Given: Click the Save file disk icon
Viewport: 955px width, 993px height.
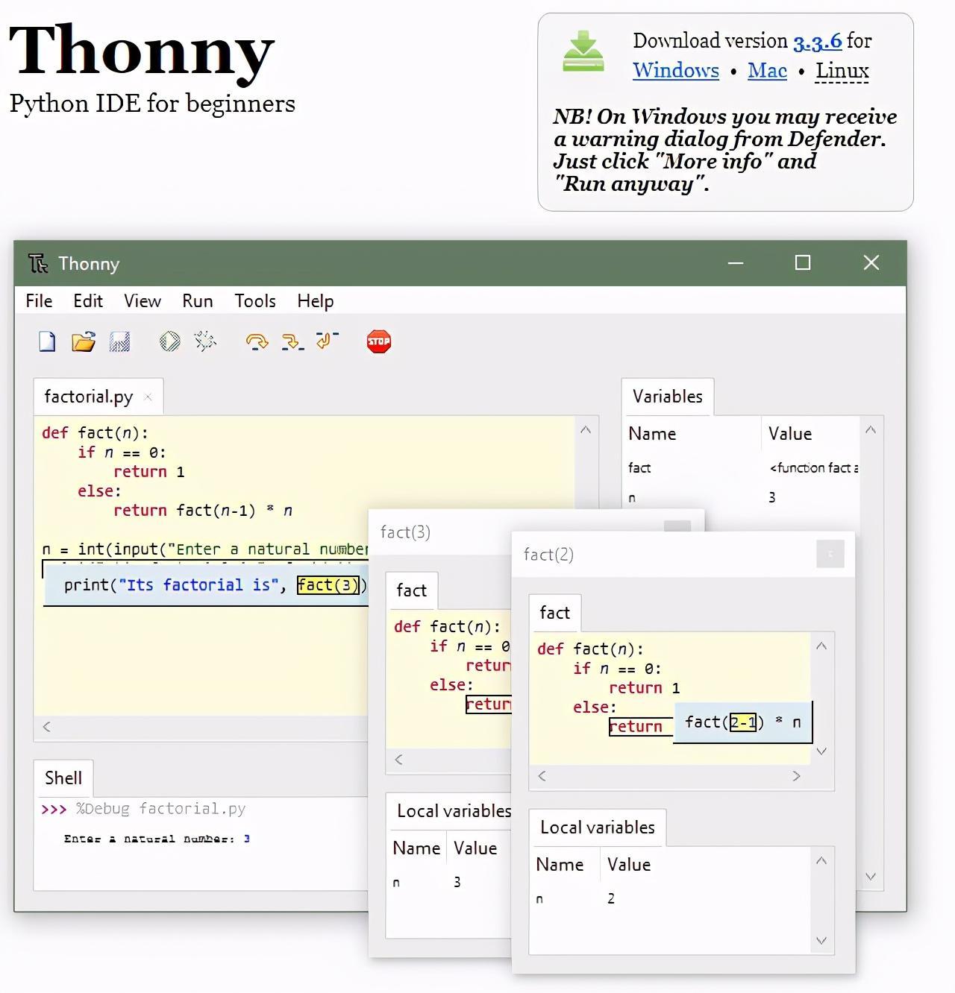Looking at the screenshot, I should (x=119, y=341).
